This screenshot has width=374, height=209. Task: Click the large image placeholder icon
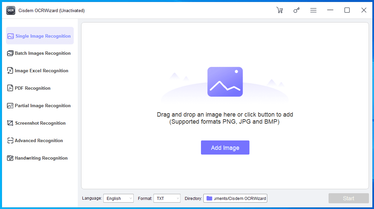(x=225, y=82)
